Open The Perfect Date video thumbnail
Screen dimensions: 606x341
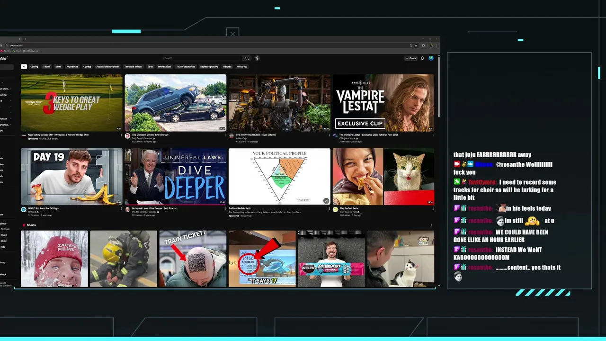pos(383,176)
